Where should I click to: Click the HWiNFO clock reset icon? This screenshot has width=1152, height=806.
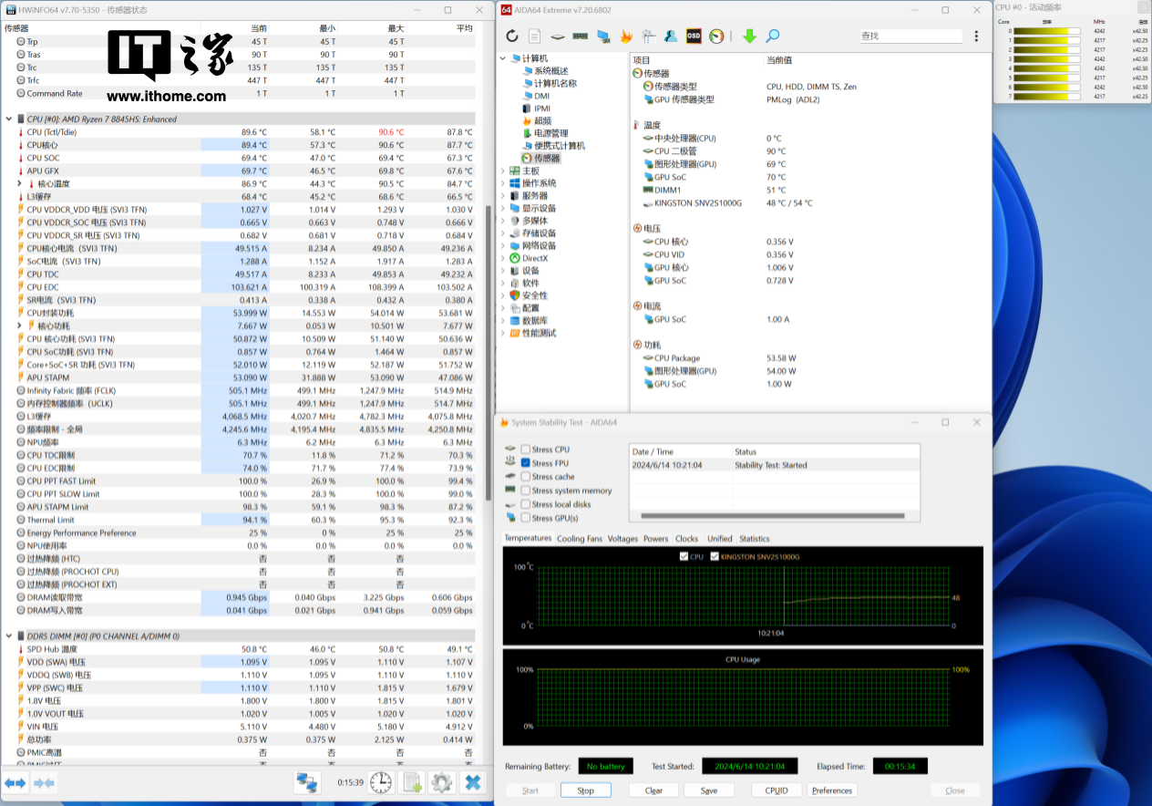[381, 782]
